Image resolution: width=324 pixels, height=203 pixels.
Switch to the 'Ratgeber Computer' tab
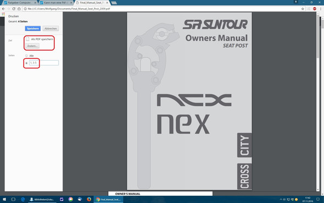[20, 3]
